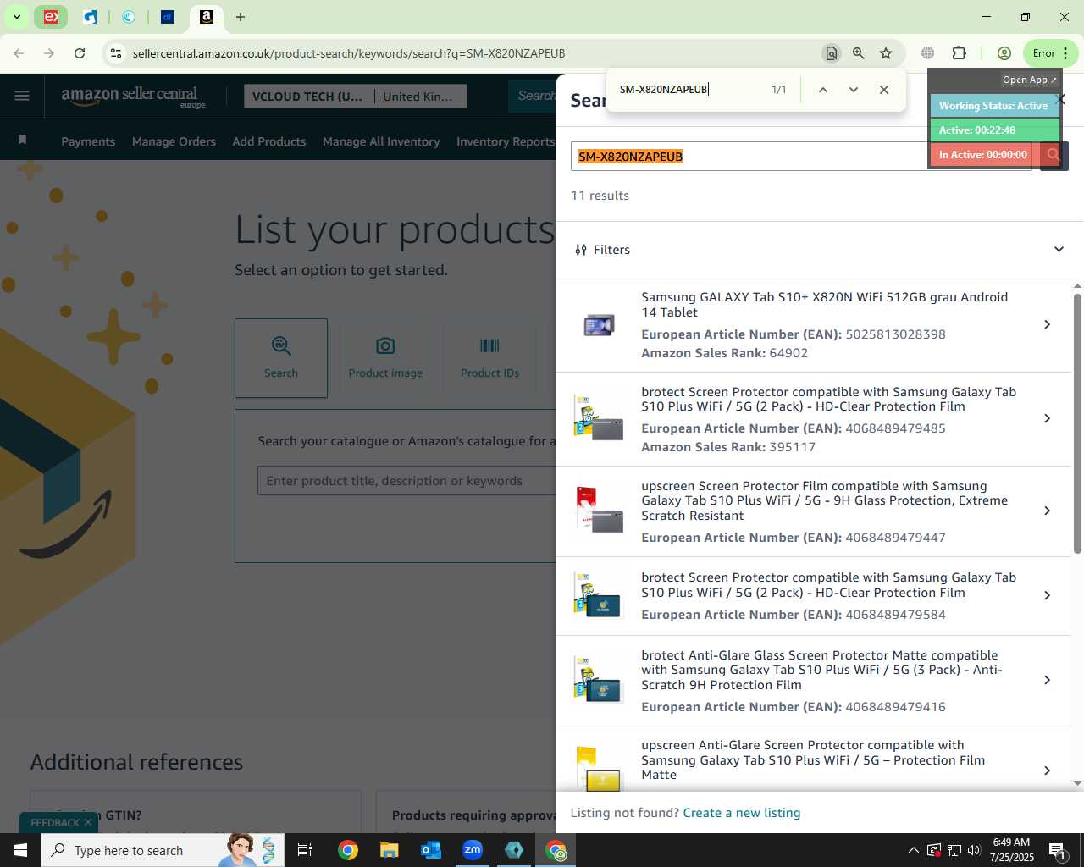Open Outlook from the taskbar
Image resolution: width=1084 pixels, height=867 pixels.
[431, 850]
